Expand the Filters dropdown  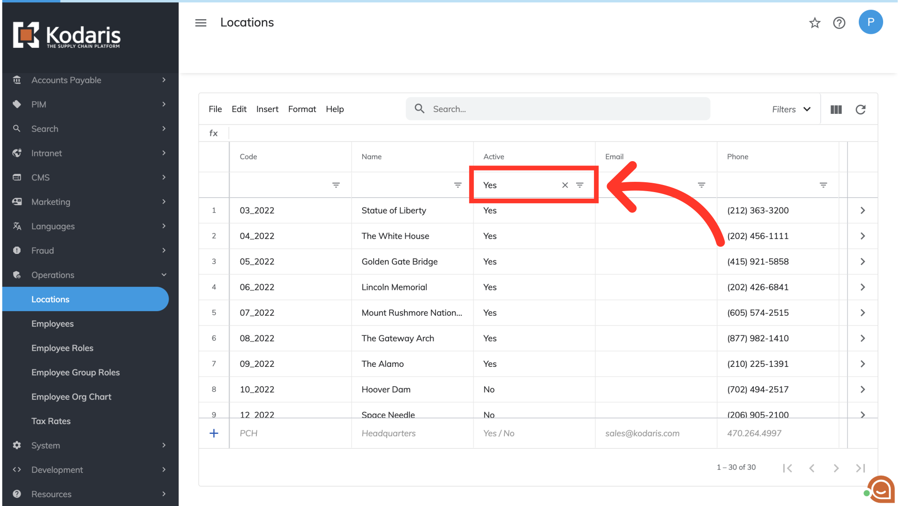coord(791,109)
